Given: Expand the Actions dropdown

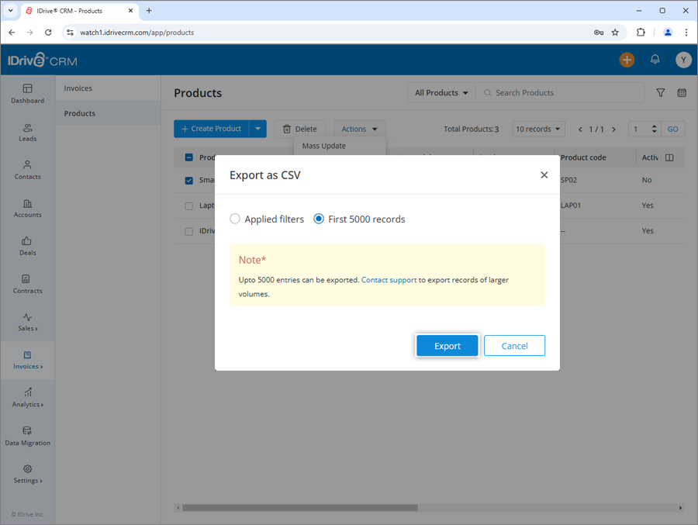Looking at the screenshot, I should pos(359,129).
